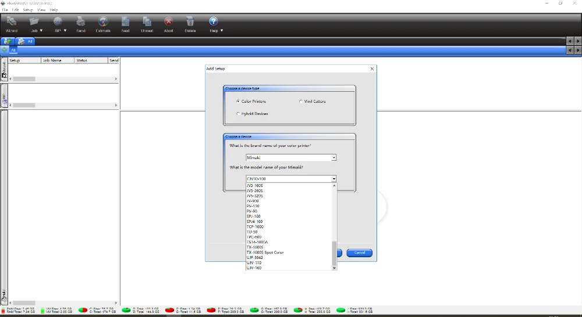Click the Unnest toolbar icon
Screen dimensions: 582x317
pyautogui.click(x=147, y=21)
